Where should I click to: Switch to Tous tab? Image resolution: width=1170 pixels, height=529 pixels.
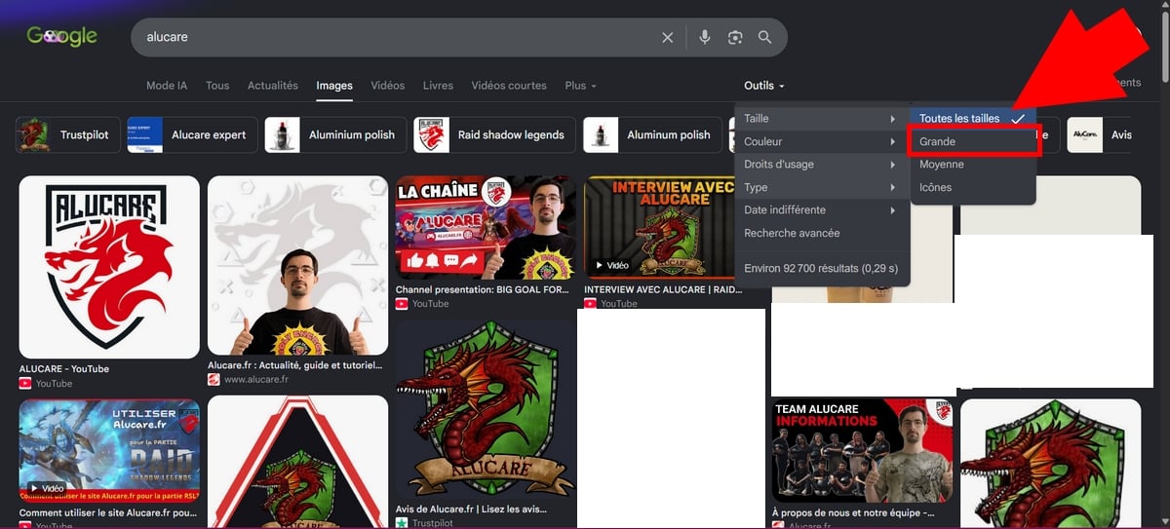point(217,86)
